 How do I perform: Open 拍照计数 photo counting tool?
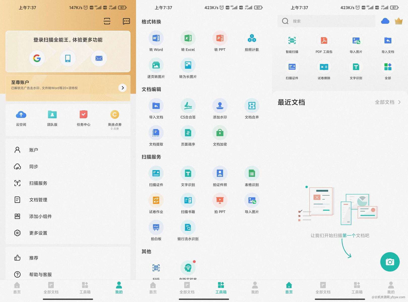252,41
